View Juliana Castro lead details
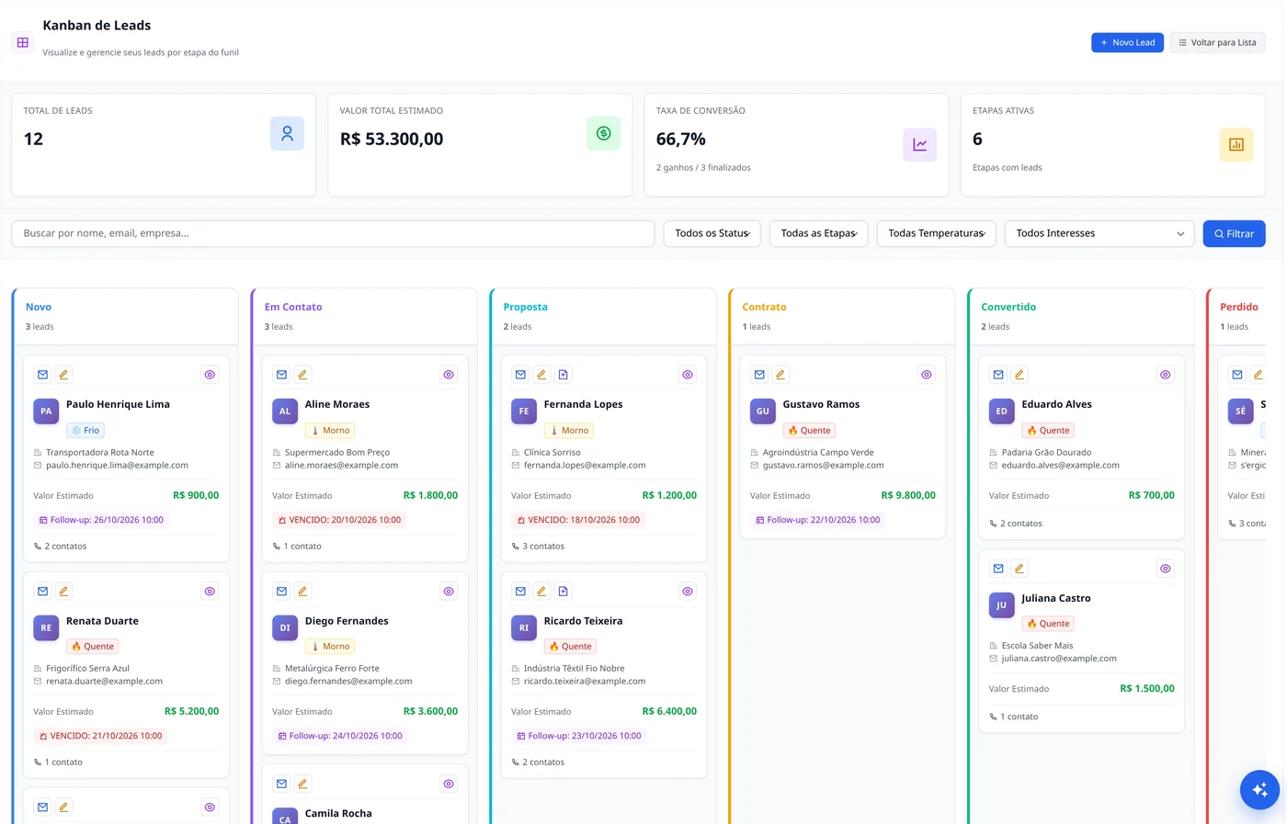Image resolution: width=1287 pixels, height=824 pixels. [x=1166, y=569]
